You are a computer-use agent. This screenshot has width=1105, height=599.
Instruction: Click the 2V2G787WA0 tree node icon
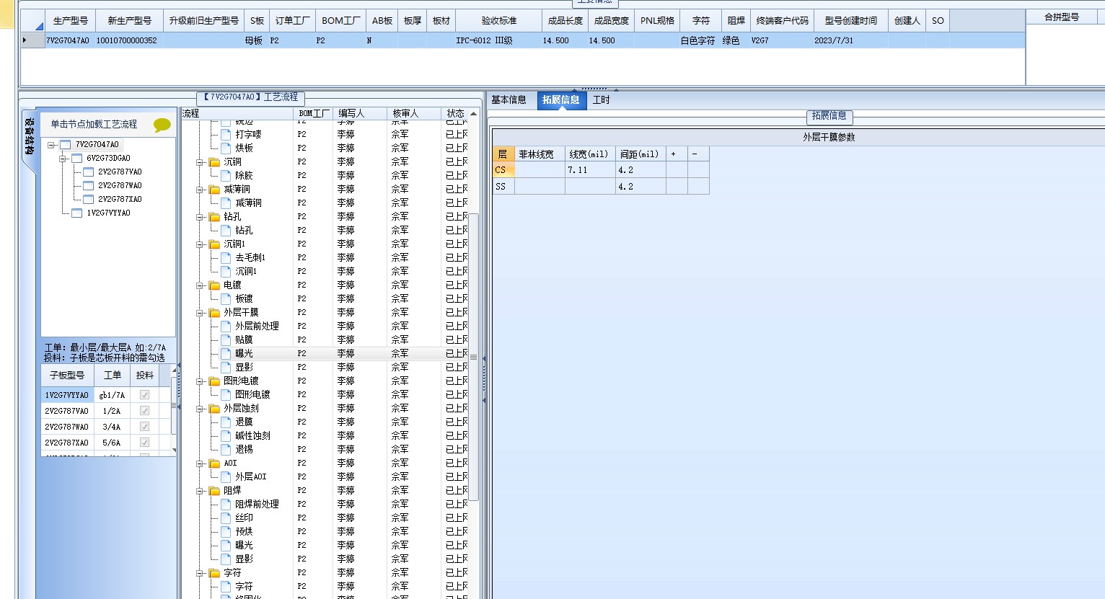(89, 186)
